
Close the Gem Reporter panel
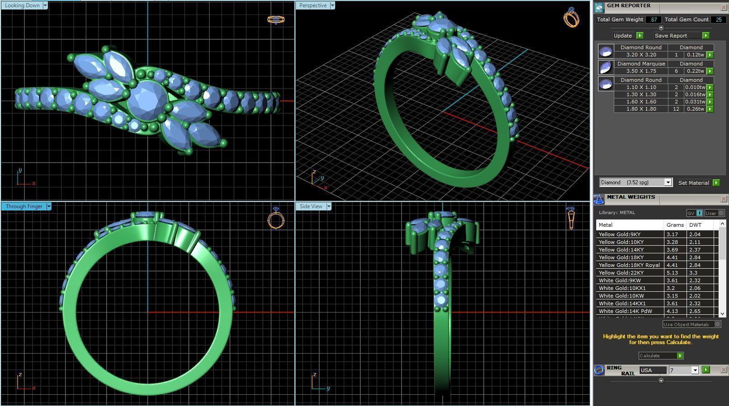tap(723, 8)
